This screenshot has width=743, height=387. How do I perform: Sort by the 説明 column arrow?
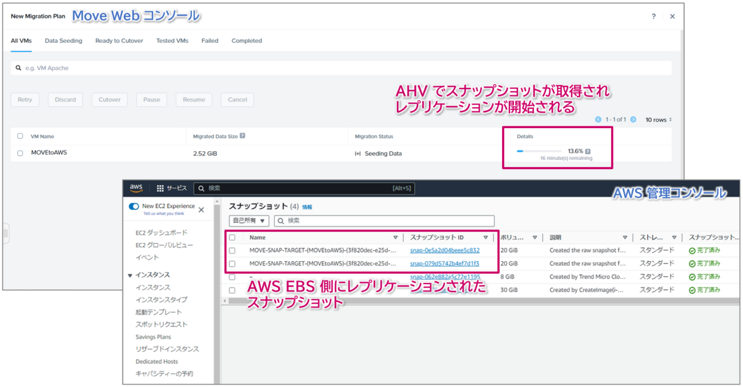click(x=625, y=237)
